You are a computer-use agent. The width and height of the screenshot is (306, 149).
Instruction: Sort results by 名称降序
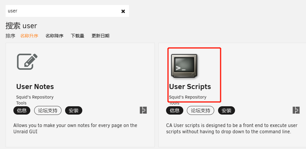(x=54, y=36)
